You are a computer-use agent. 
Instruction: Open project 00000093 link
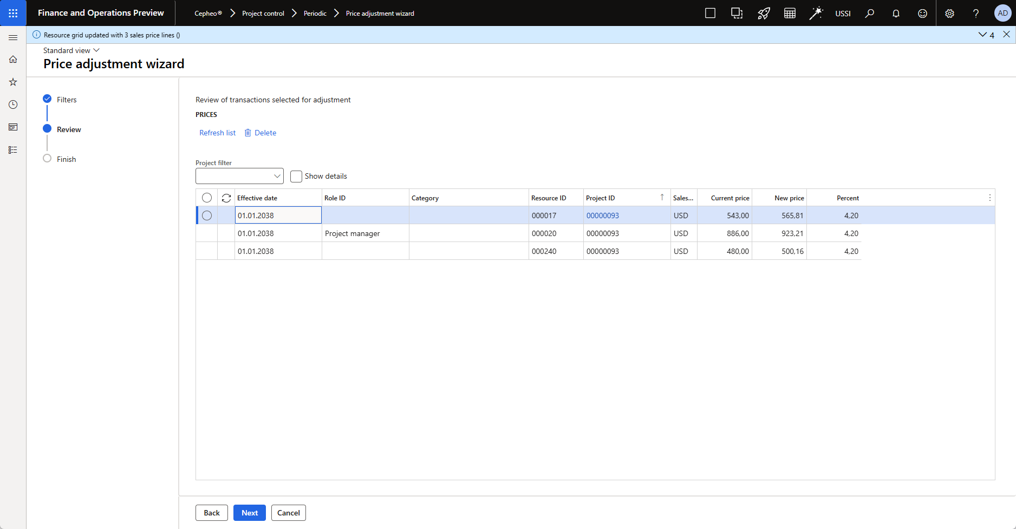[602, 215]
